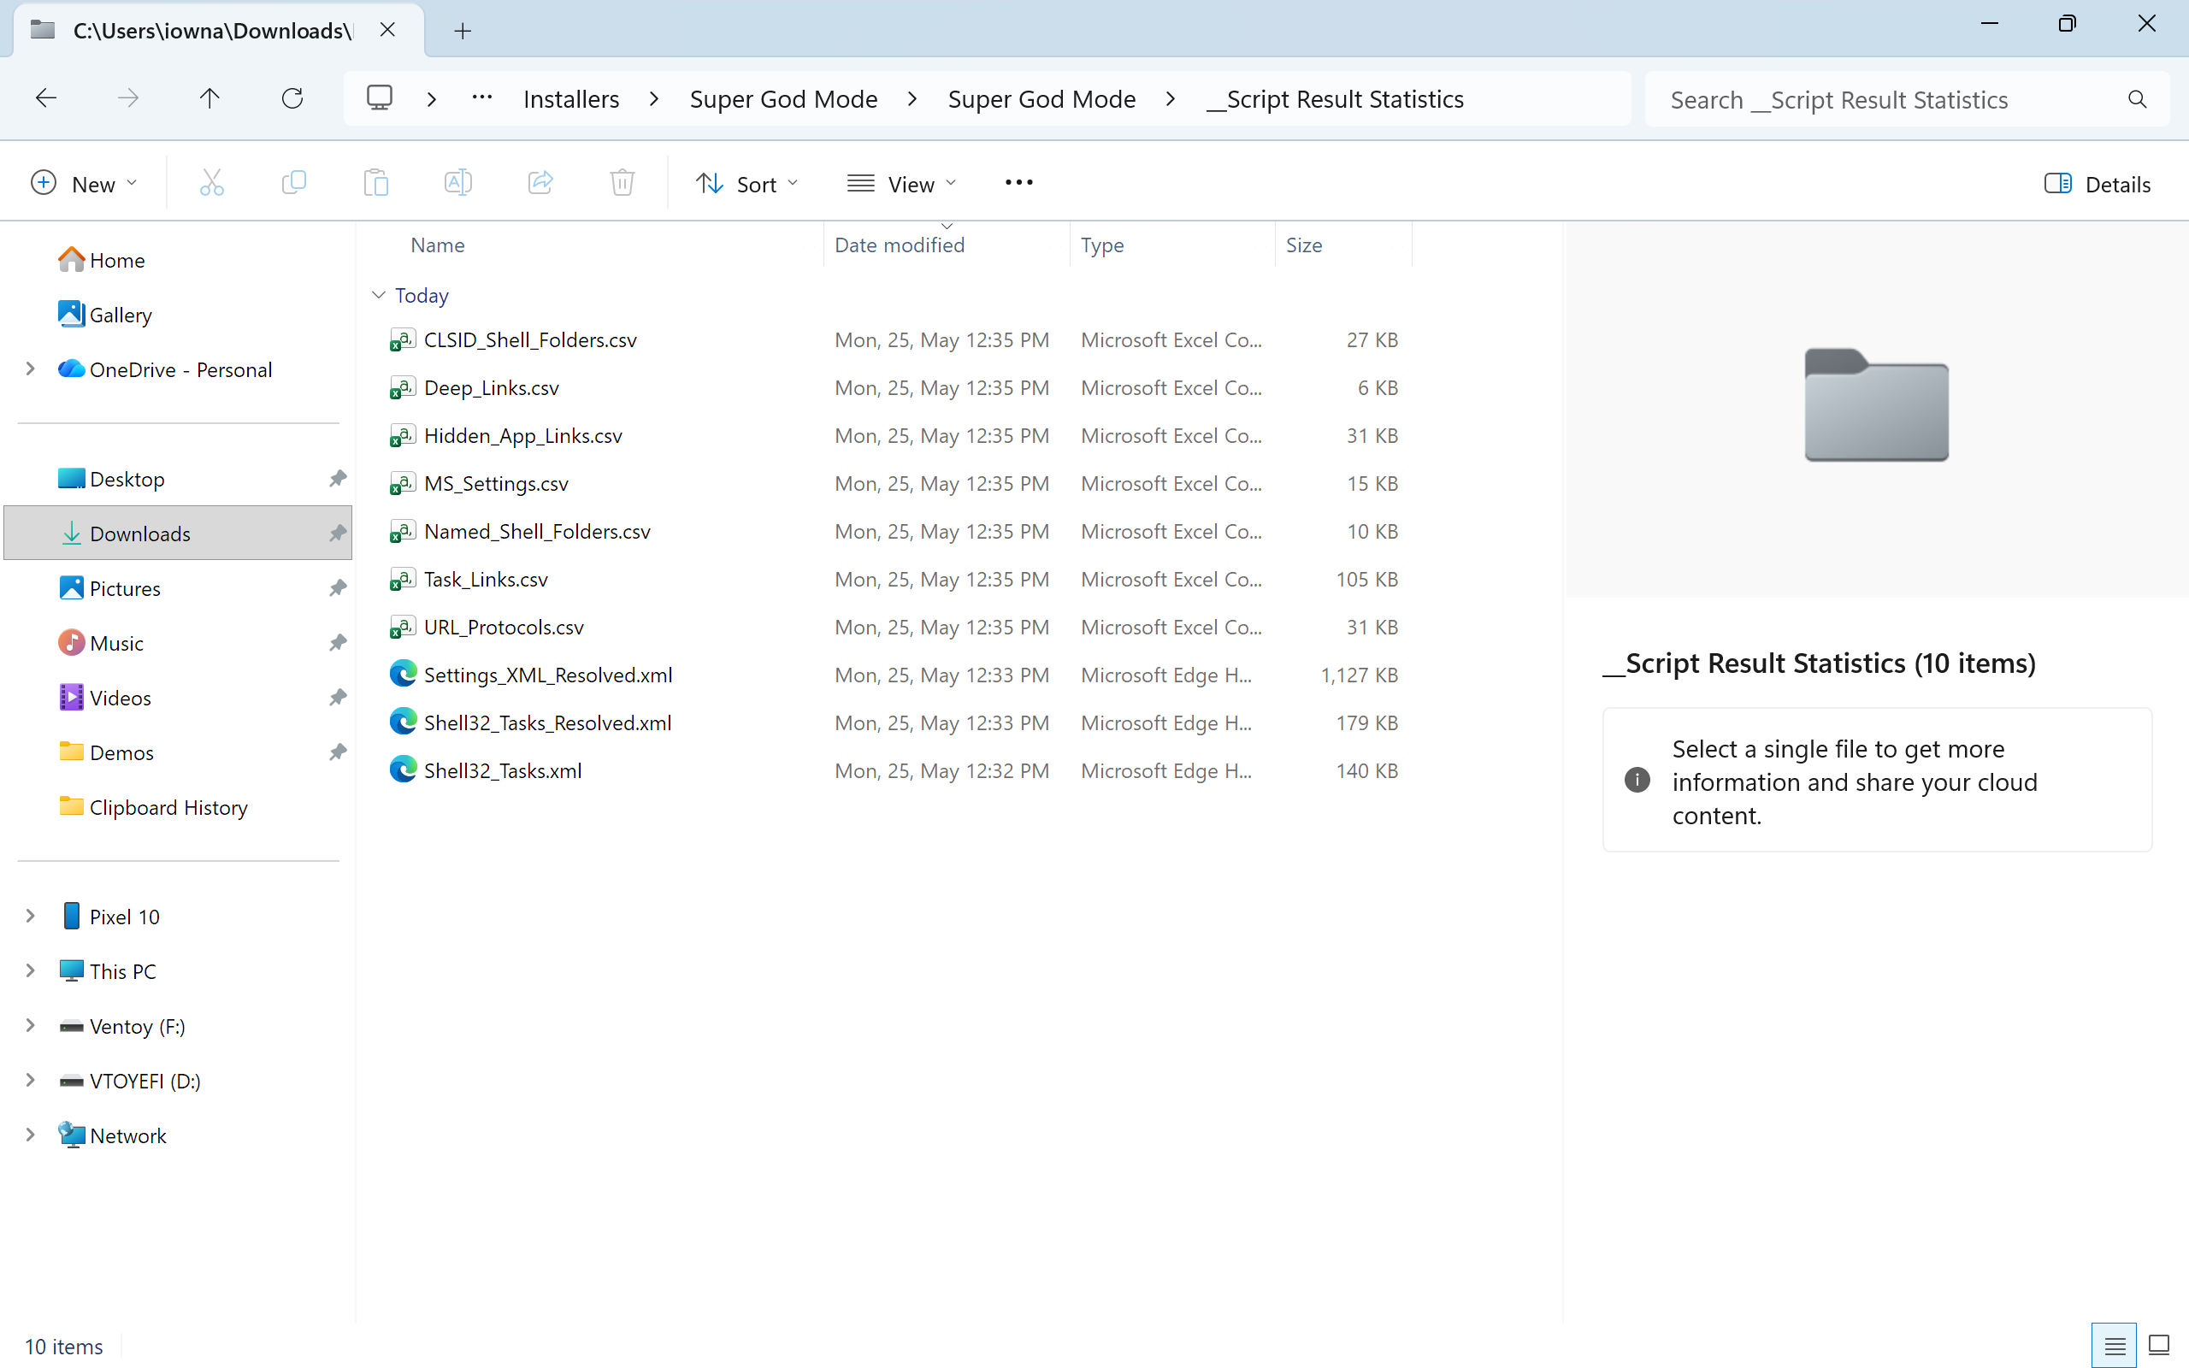Image resolution: width=2189 pixels, height=1368 pixels.
Task: Expand the Network tree node
Action: [x=30, y=1135]
